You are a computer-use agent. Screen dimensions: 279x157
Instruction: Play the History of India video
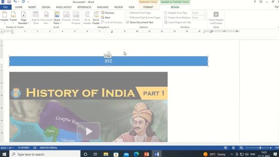point(88,131)
